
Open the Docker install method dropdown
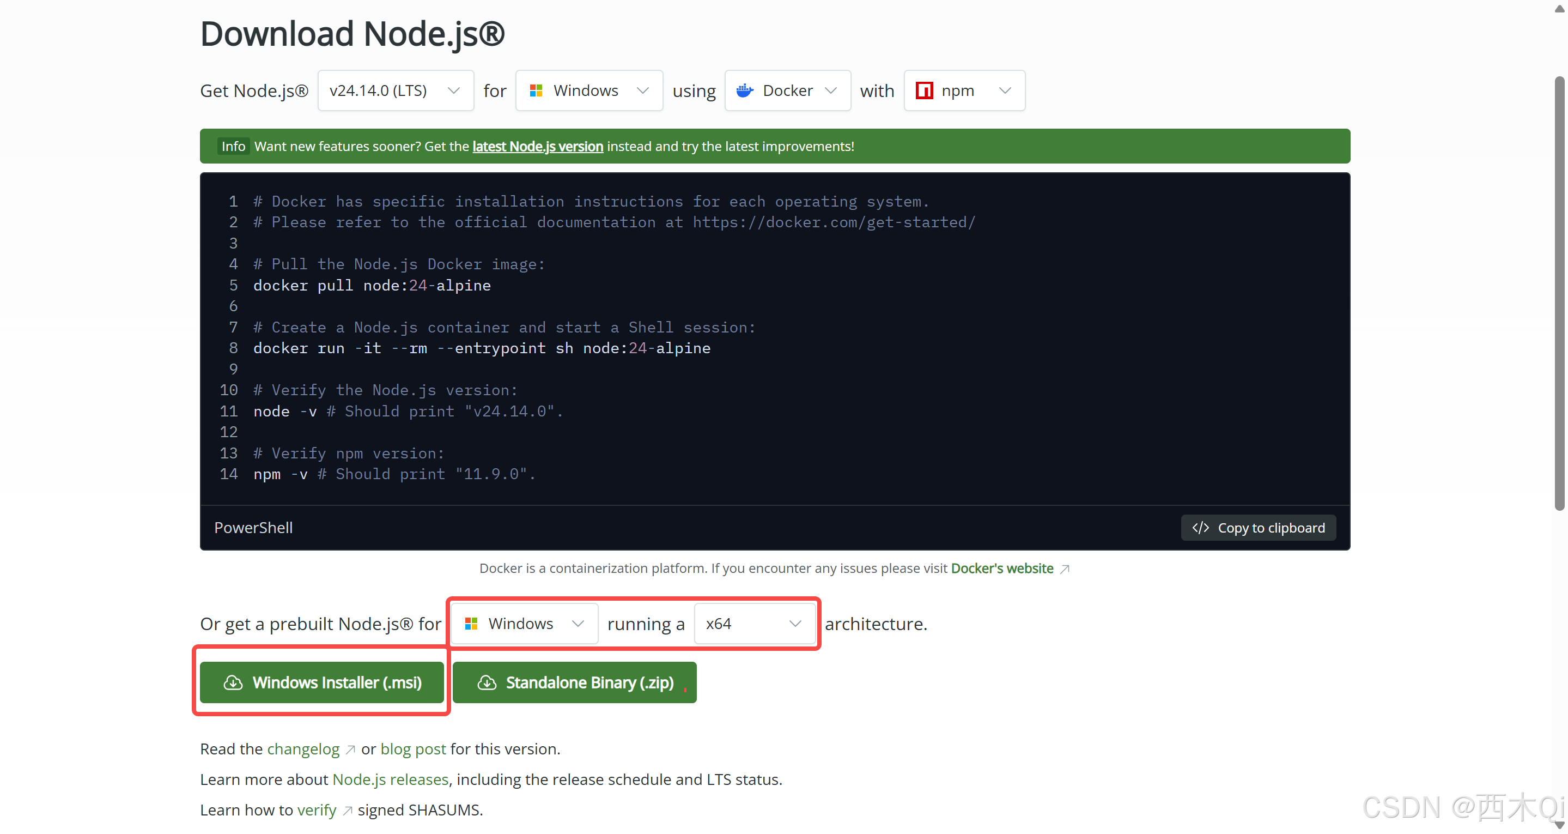point(787,91)
